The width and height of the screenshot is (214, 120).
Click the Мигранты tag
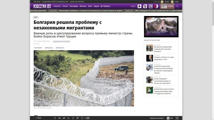pyautogui.click(x=60, y=48)
